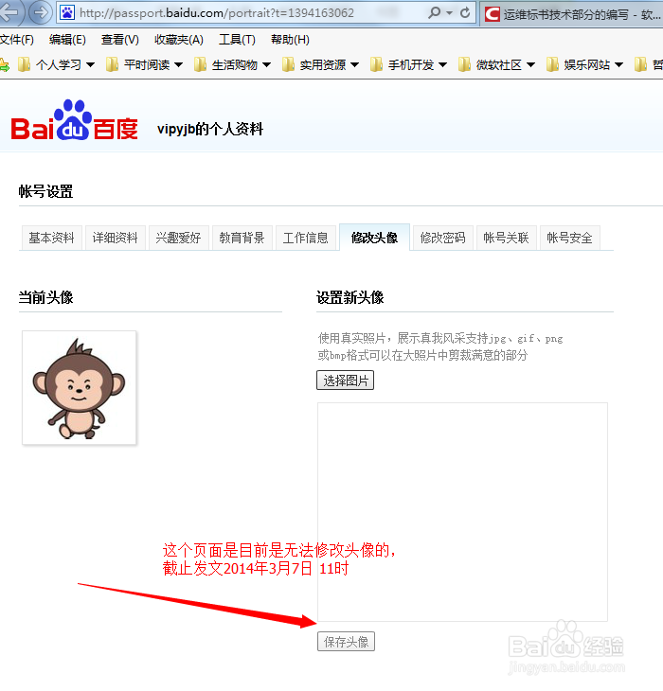Image resolution: width=663 pixels, height=691 pixels.
Task: Open the 编辑(E) menu
Action: click(x=67, y=40)
